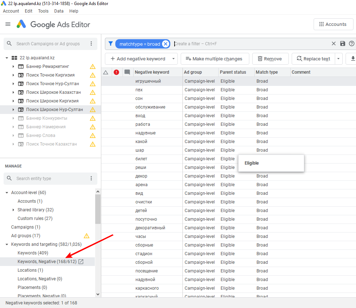Select Campaigns (1) entity type
This screenshot has width=356, height=308.
point(26,227)
